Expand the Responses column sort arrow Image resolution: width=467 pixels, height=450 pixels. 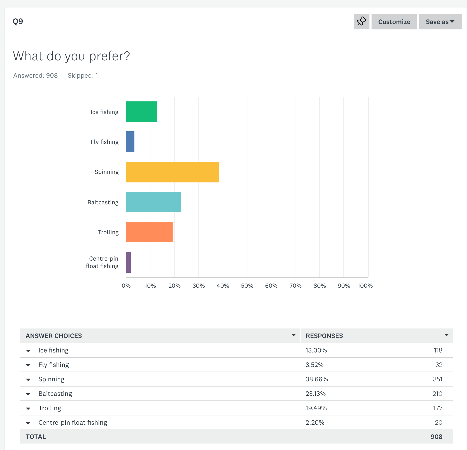coord(447,335)
